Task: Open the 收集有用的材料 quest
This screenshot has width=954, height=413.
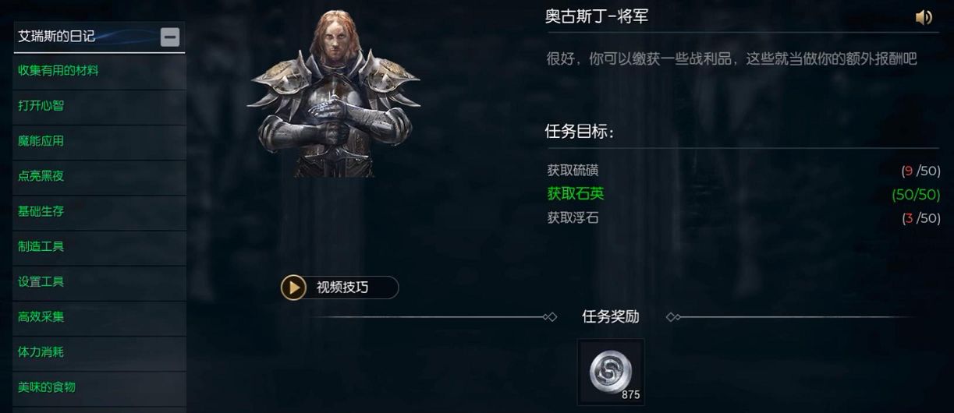Action: [99, 71]
